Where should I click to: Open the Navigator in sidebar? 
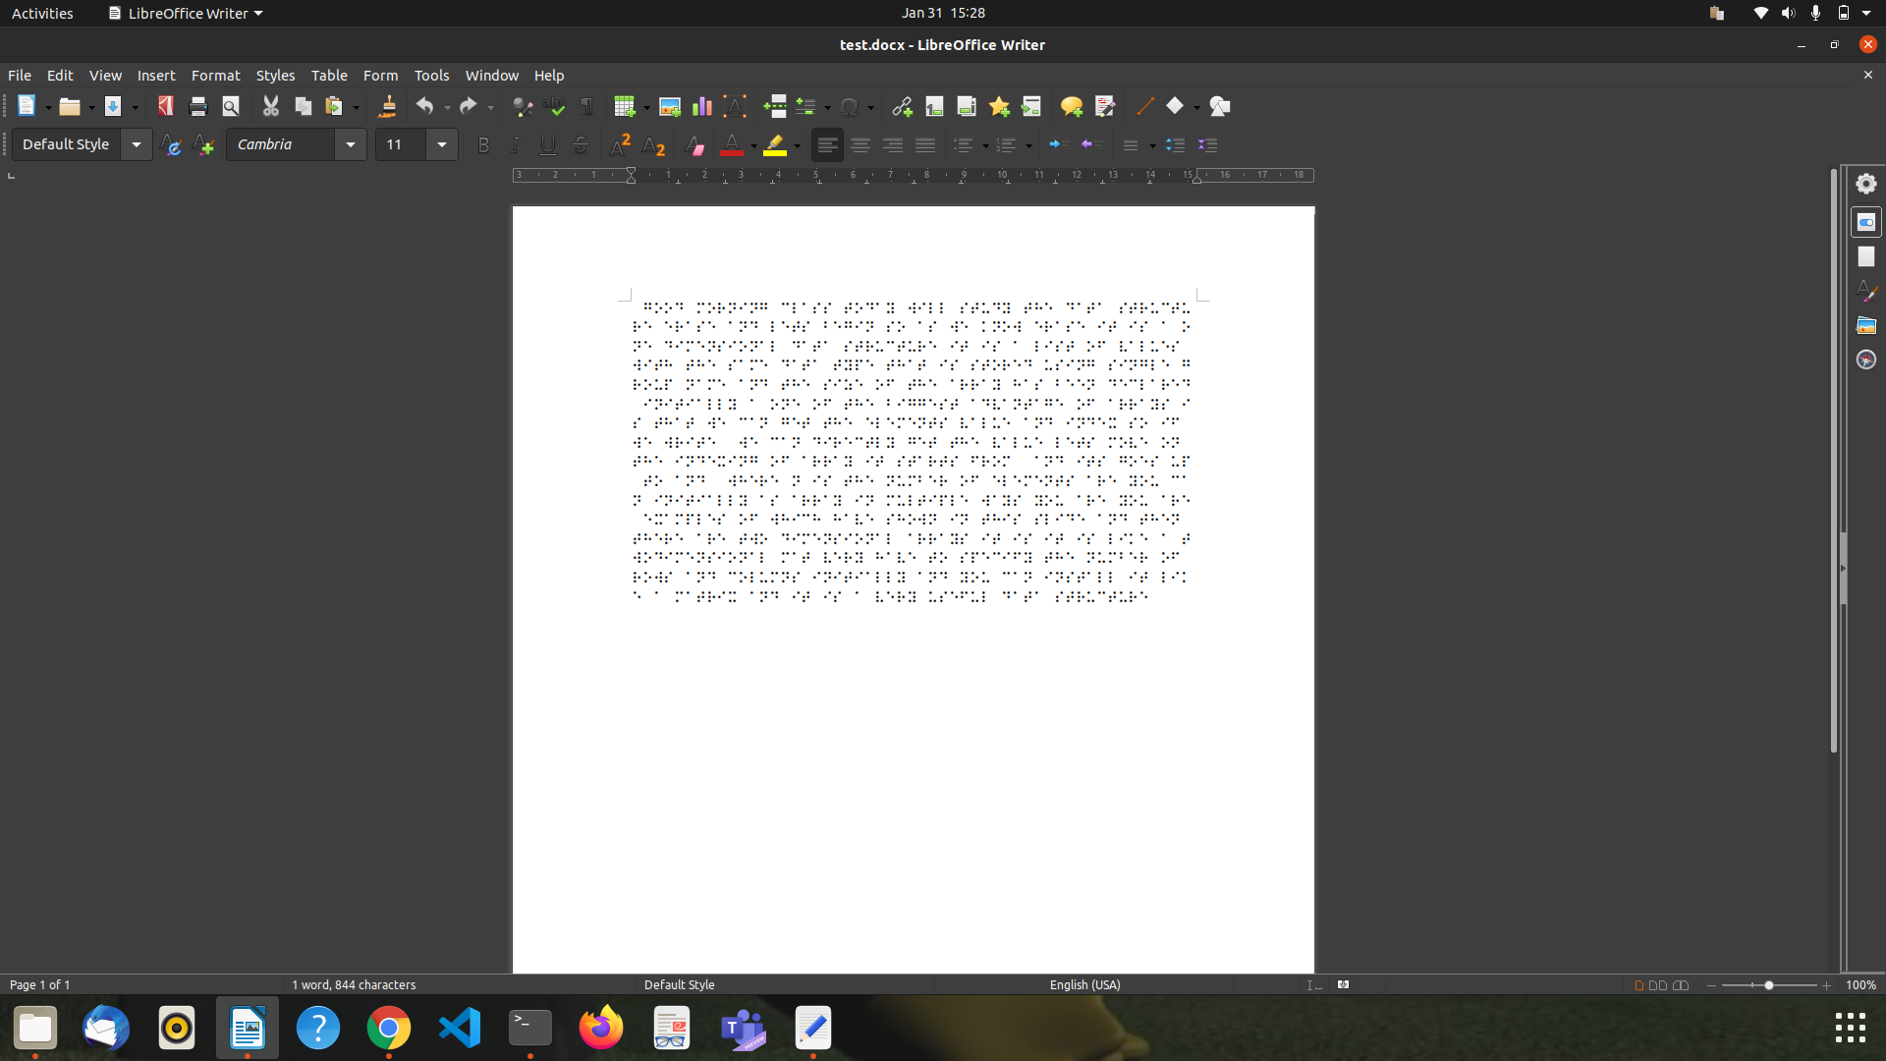pyautogui.click(x=1865, y=360)
